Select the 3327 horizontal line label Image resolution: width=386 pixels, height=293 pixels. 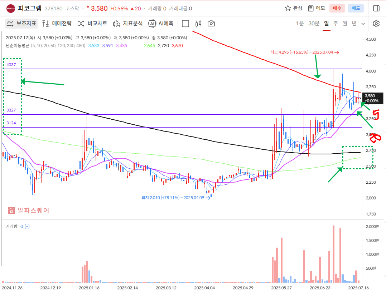[x=11, y=110]
